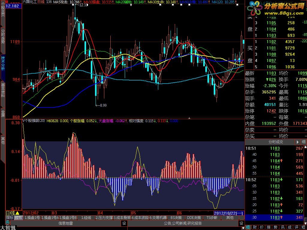307x230 pixels.
Task: Choose the TS诊断 template
Action: coord(212,218)
